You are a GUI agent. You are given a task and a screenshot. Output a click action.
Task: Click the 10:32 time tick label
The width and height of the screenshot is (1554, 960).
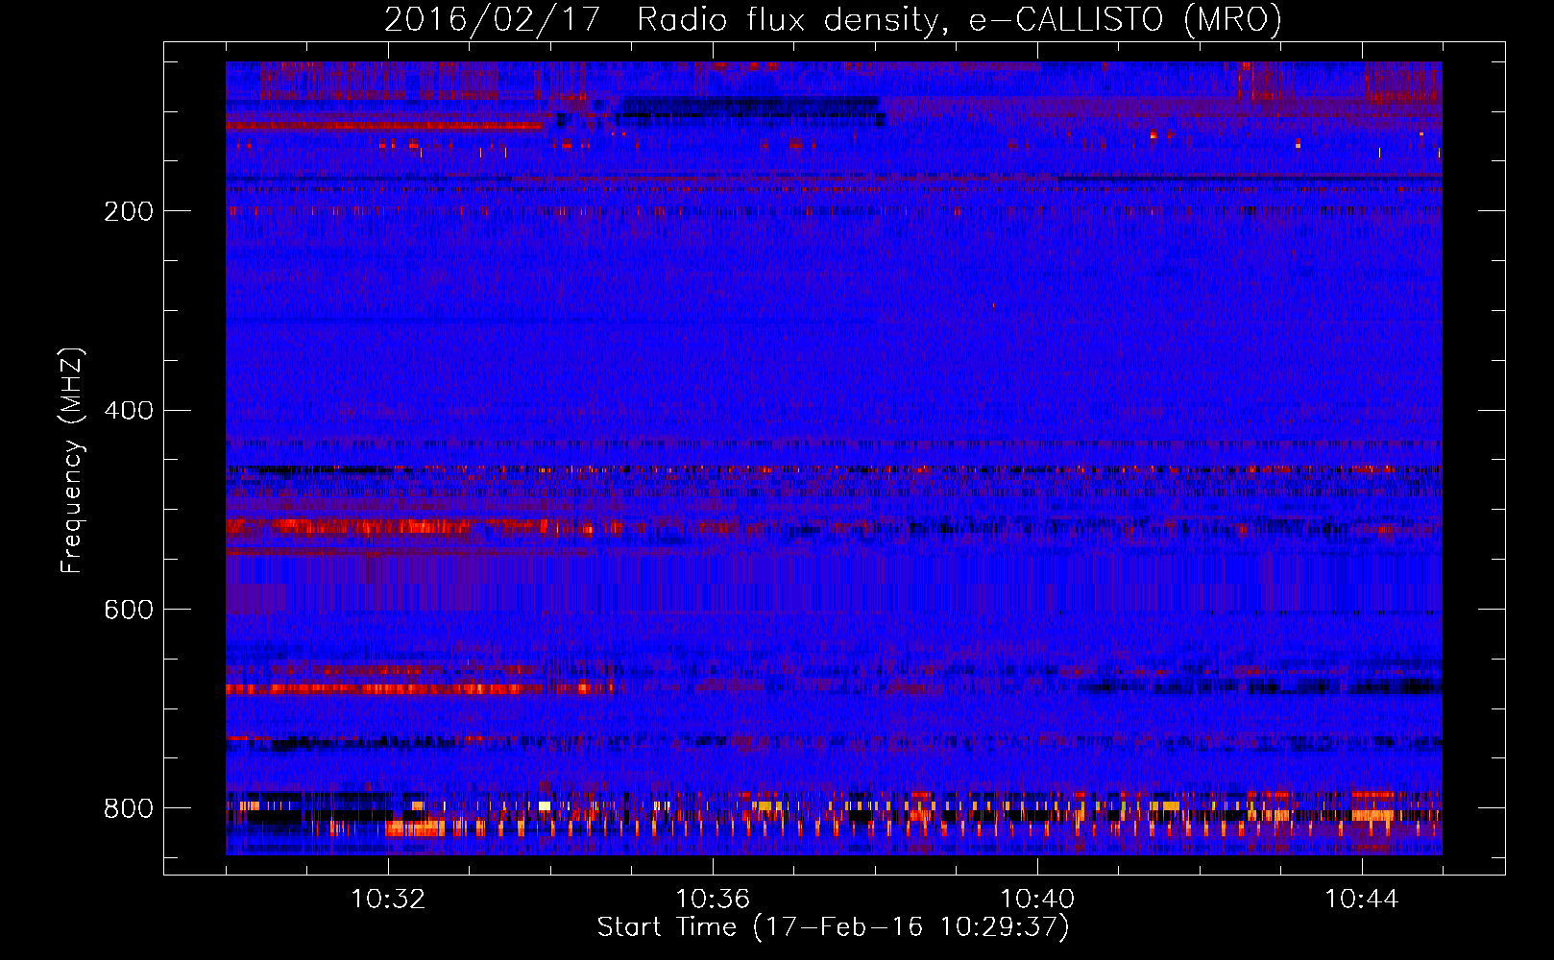[x=388, y=900]
